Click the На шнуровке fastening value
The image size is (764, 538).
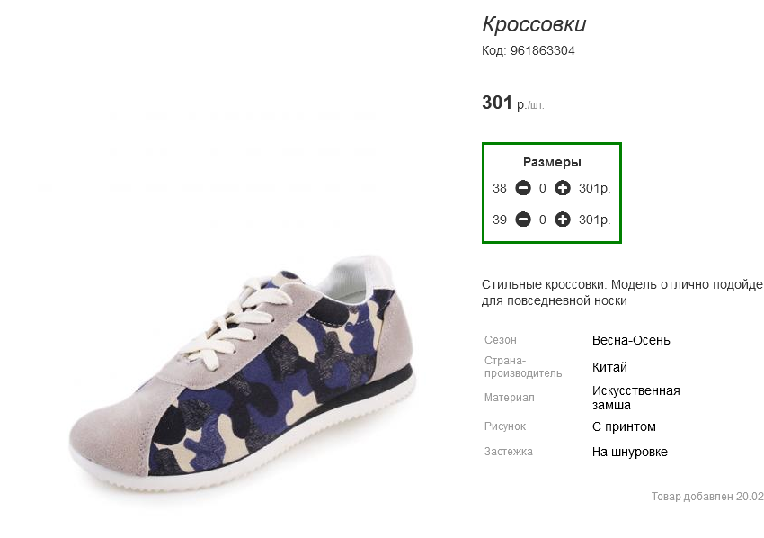click(629, 452)
